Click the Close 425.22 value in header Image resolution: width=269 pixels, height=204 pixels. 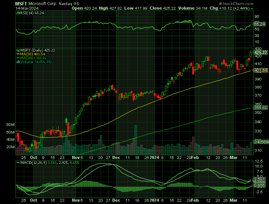[x=163, y=8]
